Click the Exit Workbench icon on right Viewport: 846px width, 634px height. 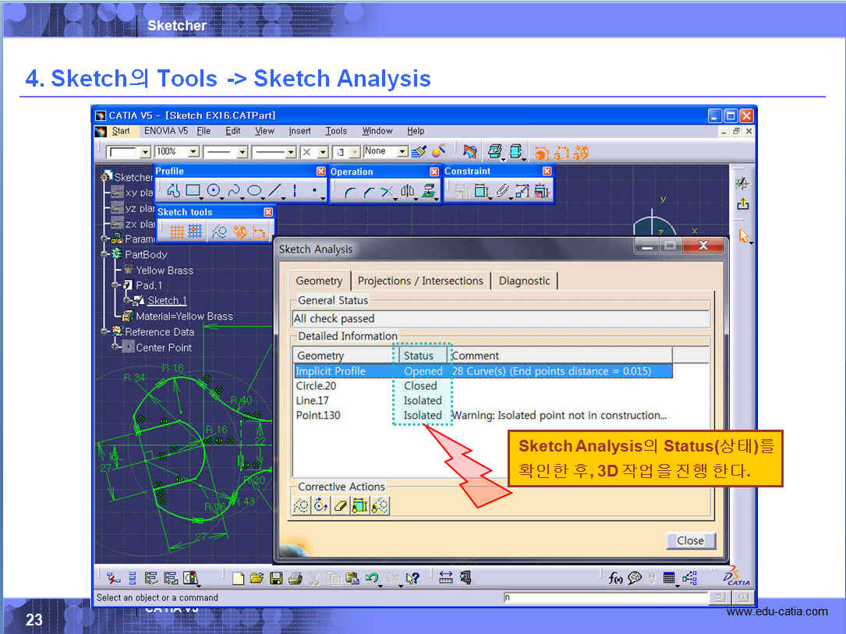click(742, 204)
